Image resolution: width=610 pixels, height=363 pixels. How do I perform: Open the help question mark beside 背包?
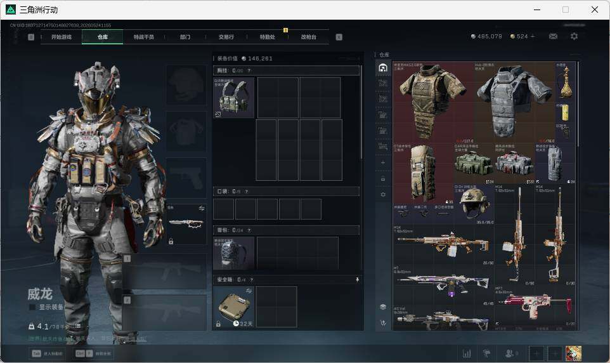[249, 230]
